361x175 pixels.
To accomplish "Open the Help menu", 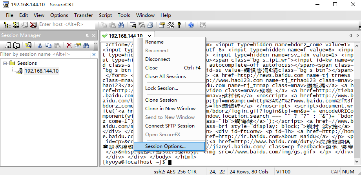I will point(166,15).
